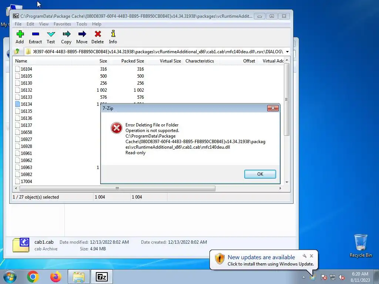Launch Google Chrome from taskbar

33,277
